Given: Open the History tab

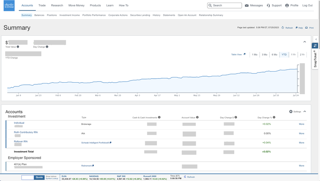Looking at the screenshot, I should click(157, 15).
